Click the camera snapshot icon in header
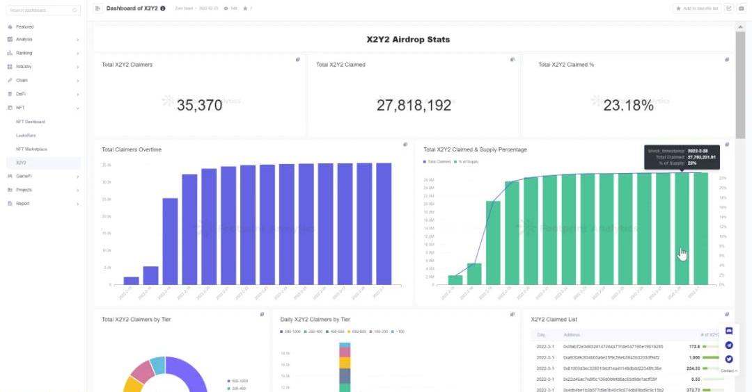 pos(741,8)
